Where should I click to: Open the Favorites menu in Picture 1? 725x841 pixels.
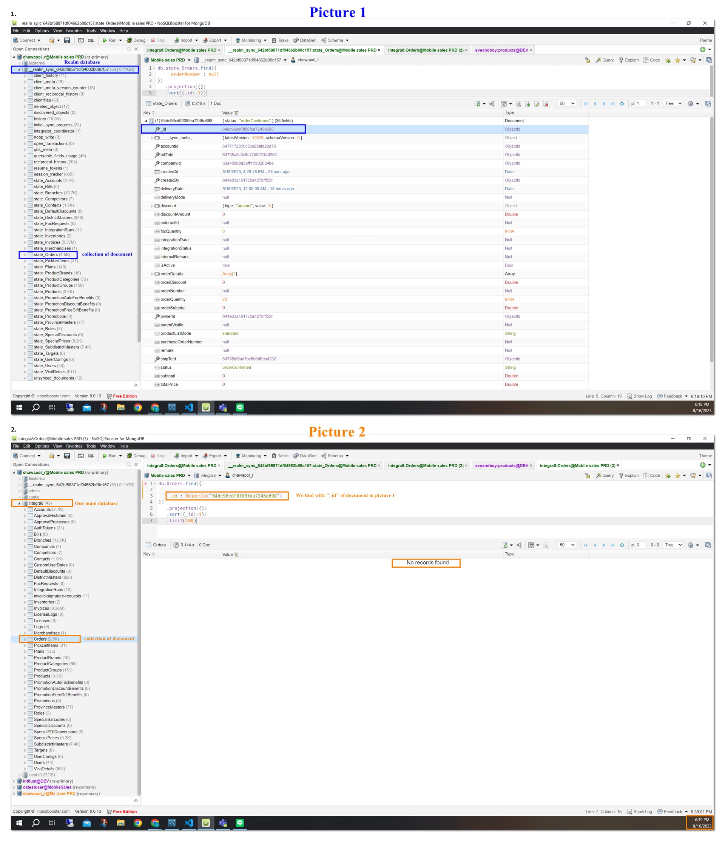tap(74, 31)
